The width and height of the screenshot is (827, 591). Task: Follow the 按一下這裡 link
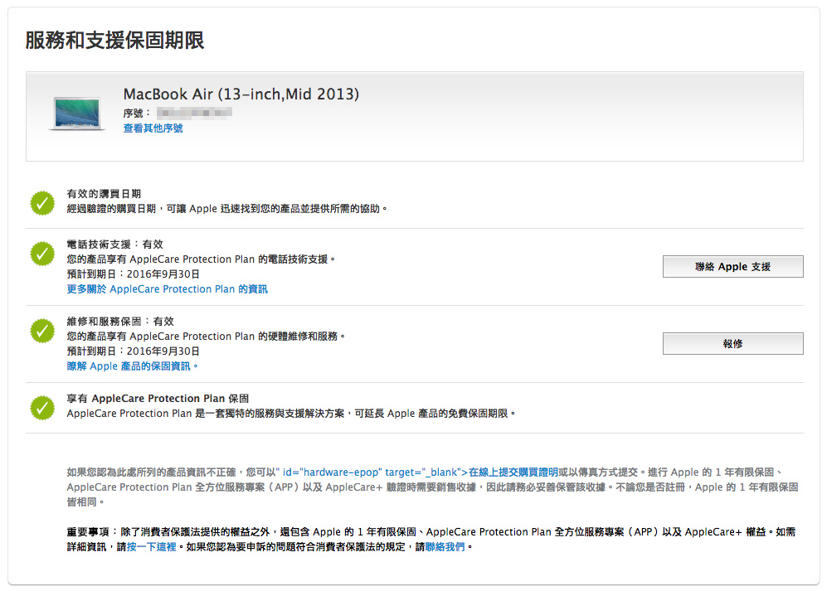tap(151, 547)
